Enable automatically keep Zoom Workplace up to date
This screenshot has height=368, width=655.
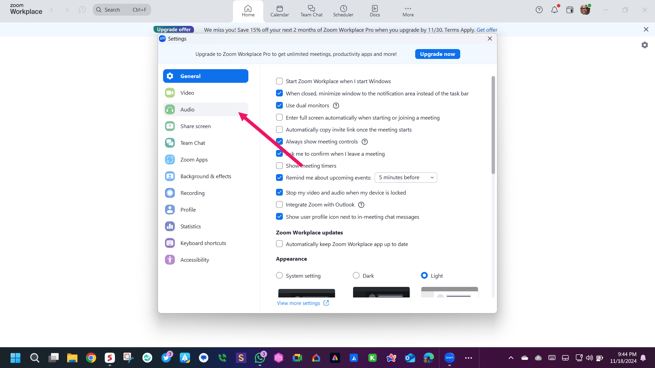[279, 244]
